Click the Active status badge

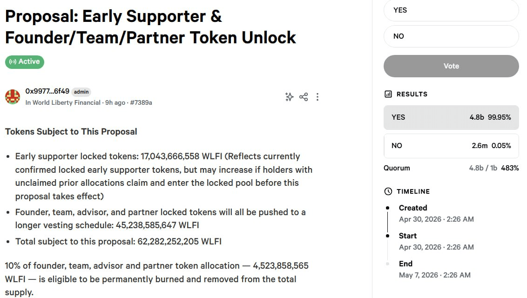tap(25, 61)
